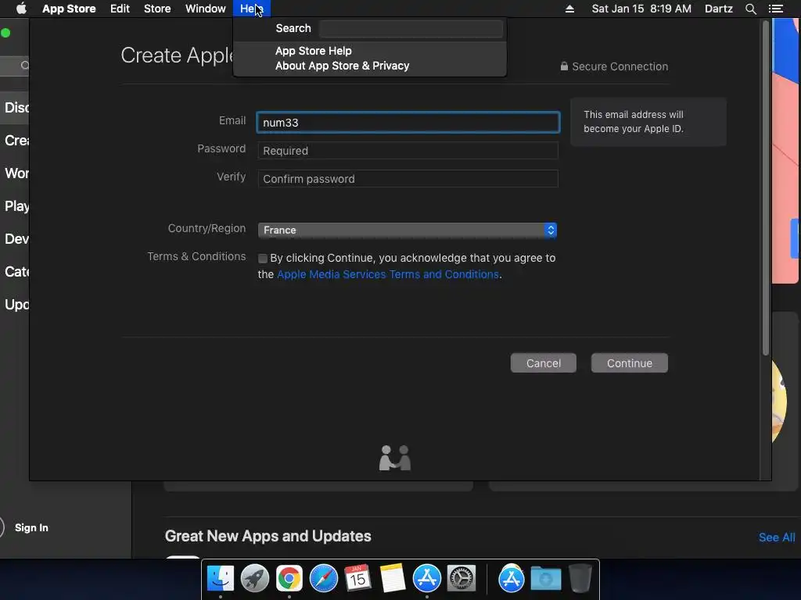The image size is (801, 600).
Task: Open Calendar icon showing 15
Action: point(357,579)
